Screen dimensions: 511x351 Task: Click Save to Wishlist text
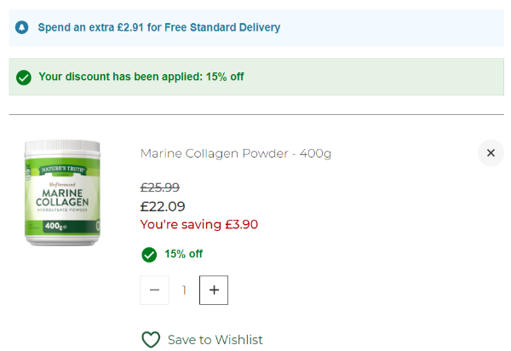point(215,340)
